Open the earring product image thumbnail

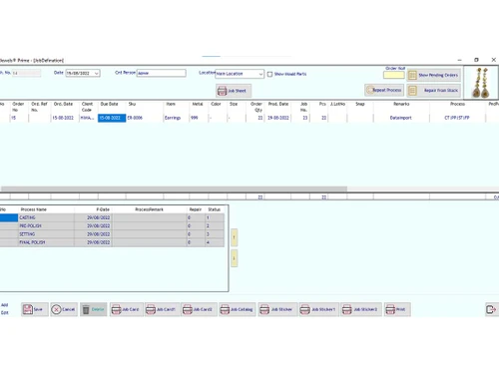(x=481, y=83)
